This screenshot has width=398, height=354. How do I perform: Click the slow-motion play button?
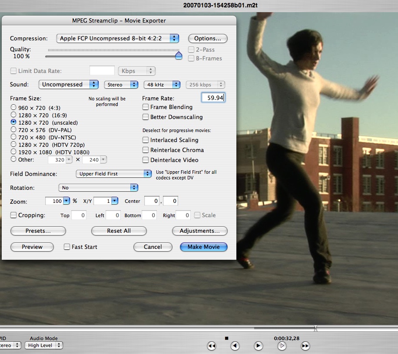click(282, 346)
